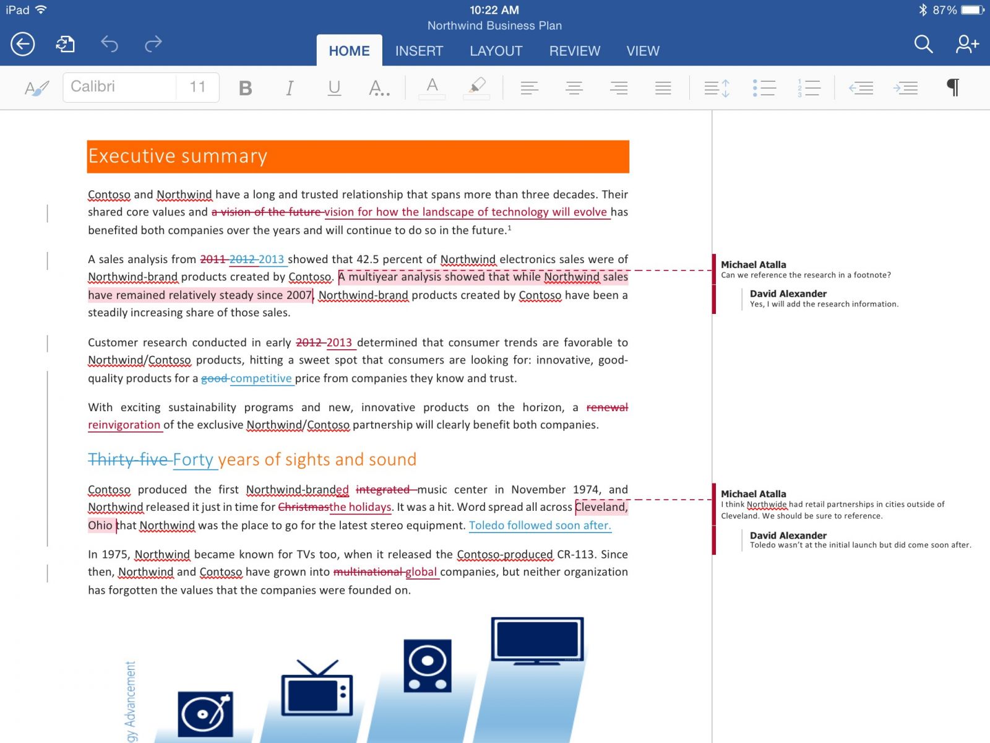This screenshot has width=990, height=743.
Task: Redo the last action
Action: 153,44
